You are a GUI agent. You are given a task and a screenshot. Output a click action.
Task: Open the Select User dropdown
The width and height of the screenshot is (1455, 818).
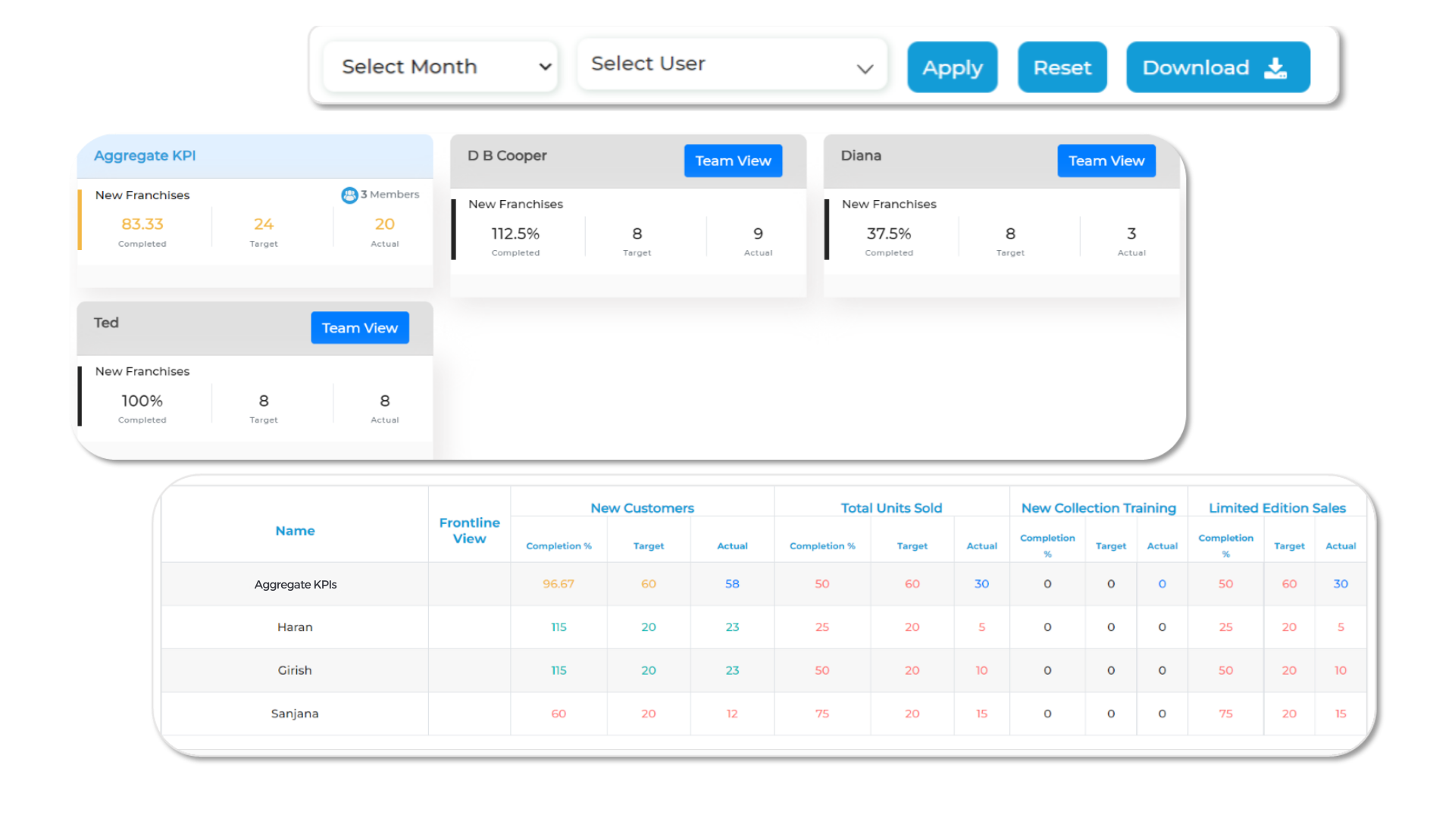(732, 64)
